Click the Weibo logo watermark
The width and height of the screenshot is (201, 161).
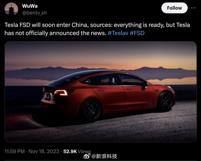(87, 156)
